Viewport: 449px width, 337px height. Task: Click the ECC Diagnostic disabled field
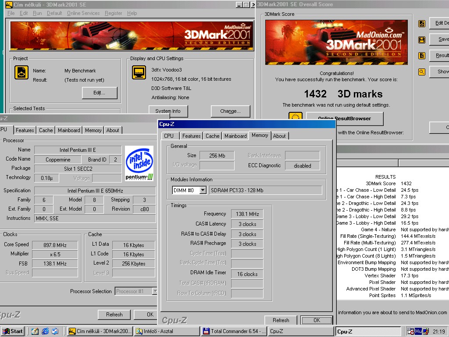[303, 165]
